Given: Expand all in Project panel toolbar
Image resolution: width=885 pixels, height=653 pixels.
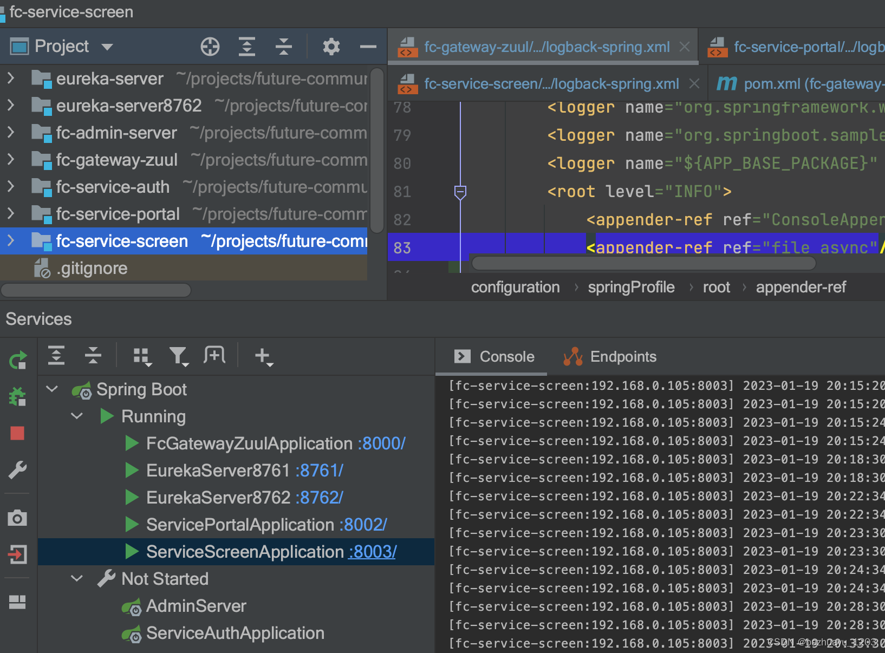Looking at the screenshot, I should pyautogui.click(x=247, y=47).
